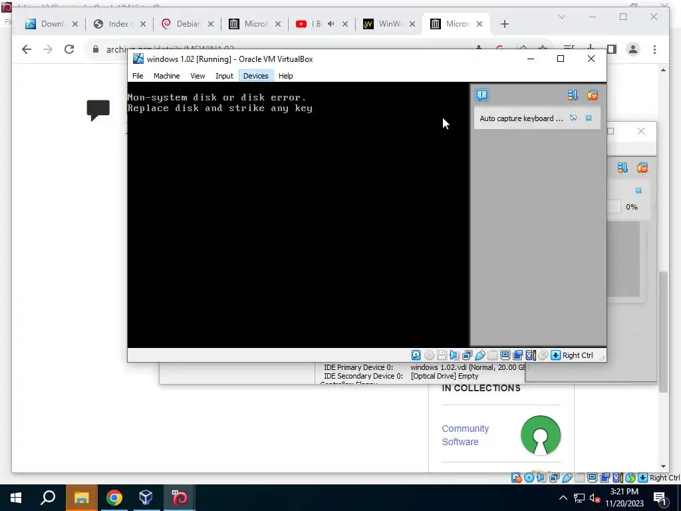Open the USB indicator in windows 1.02 status bar
681x511 pixels.
(480, 355)
